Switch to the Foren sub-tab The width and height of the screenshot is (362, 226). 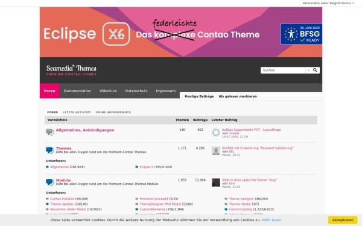coord(52,112)
